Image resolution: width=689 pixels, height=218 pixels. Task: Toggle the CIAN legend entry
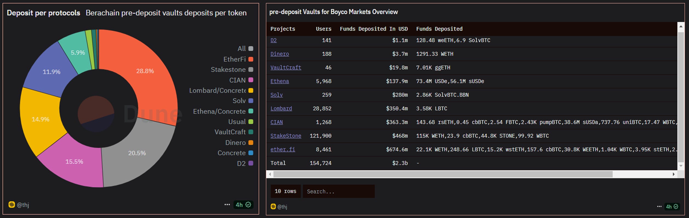pyautogui.click(x=241, y=80)
